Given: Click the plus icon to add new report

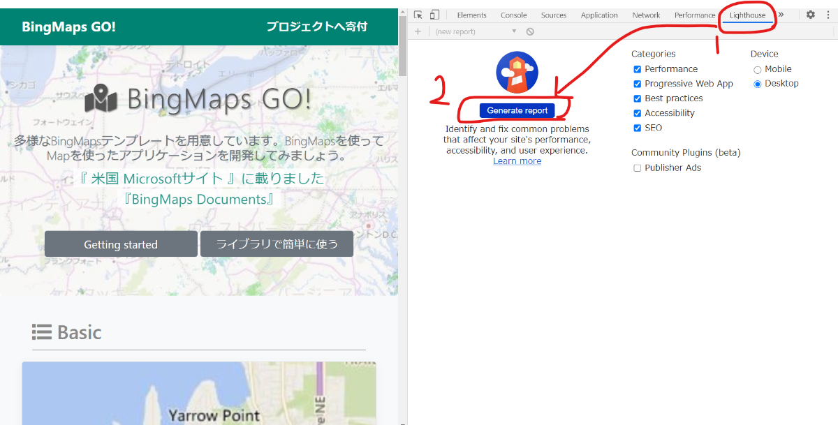Looking at the screenshot, I should point(418,31).
